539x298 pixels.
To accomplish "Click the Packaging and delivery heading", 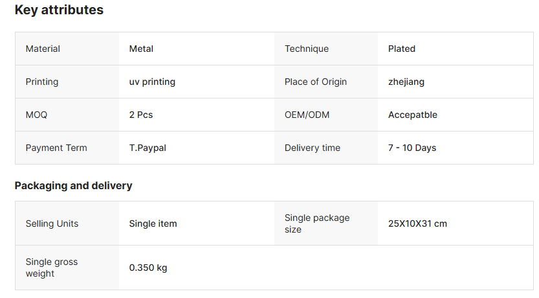I will click(x=73, y=186).
